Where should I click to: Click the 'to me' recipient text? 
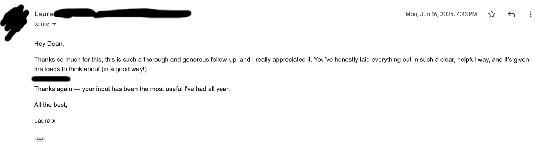(x=41, y=24)
